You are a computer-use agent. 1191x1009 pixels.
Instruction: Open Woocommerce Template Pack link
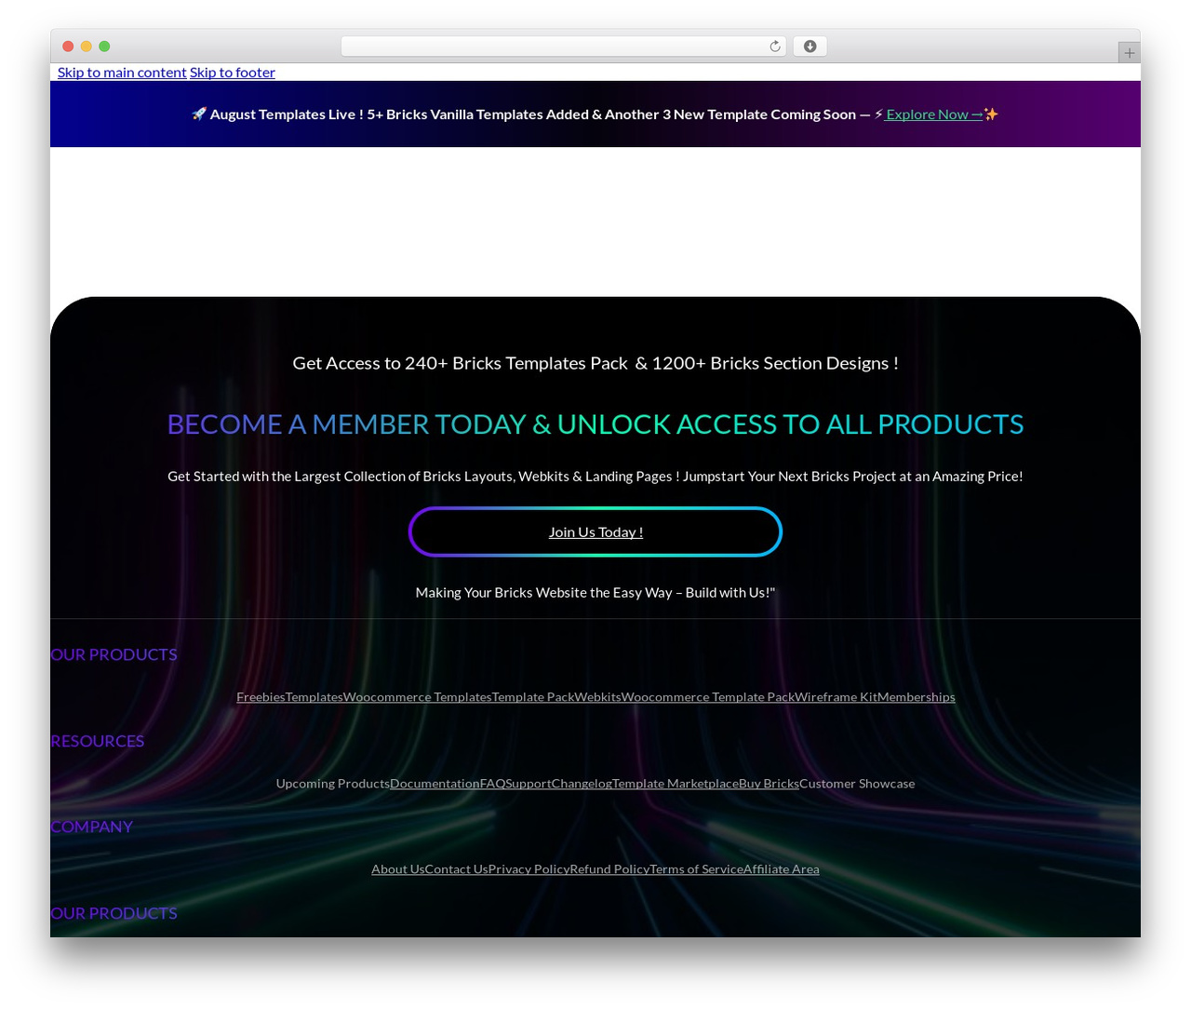click(x=708, y=697)
